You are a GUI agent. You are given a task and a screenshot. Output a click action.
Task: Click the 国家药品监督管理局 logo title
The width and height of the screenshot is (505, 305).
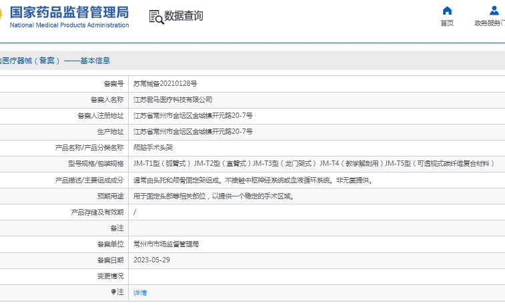pyautogui.click(x=69, y=12)
